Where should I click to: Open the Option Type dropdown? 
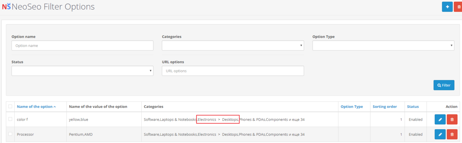coord(383,45)
